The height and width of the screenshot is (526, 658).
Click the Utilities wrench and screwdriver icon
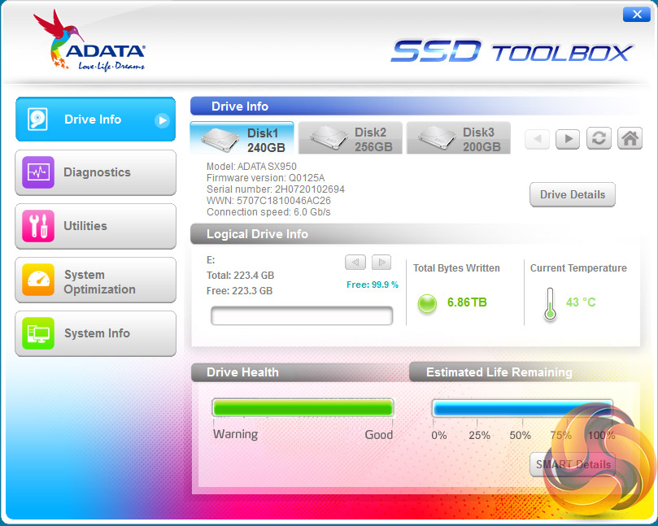tap(38, 226)
